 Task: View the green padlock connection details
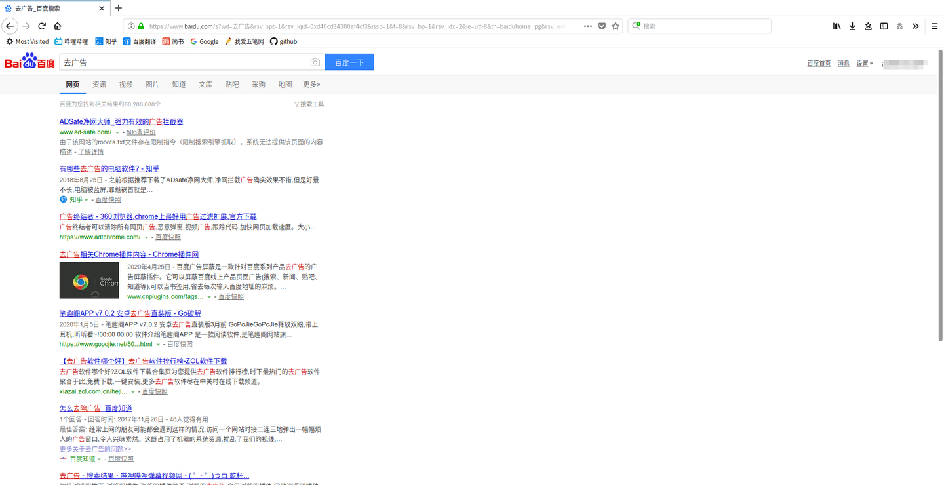tap(140, 26)
